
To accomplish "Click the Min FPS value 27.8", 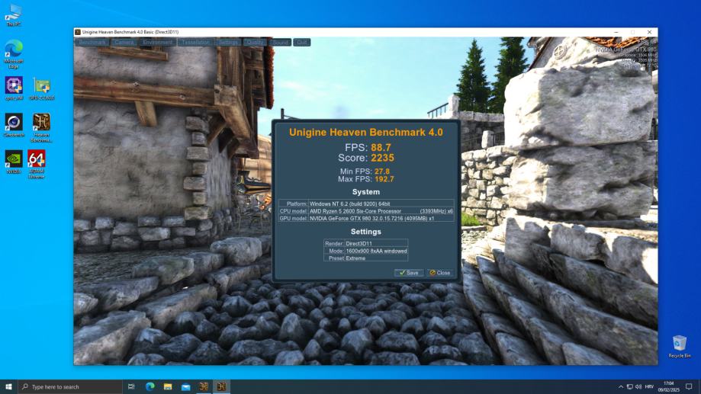I will pyautogui.click(x=382, y=171).
